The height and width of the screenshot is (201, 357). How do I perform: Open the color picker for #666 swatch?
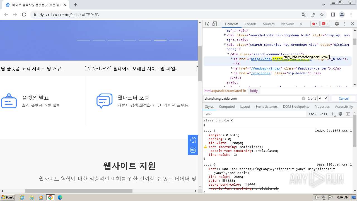224,181
